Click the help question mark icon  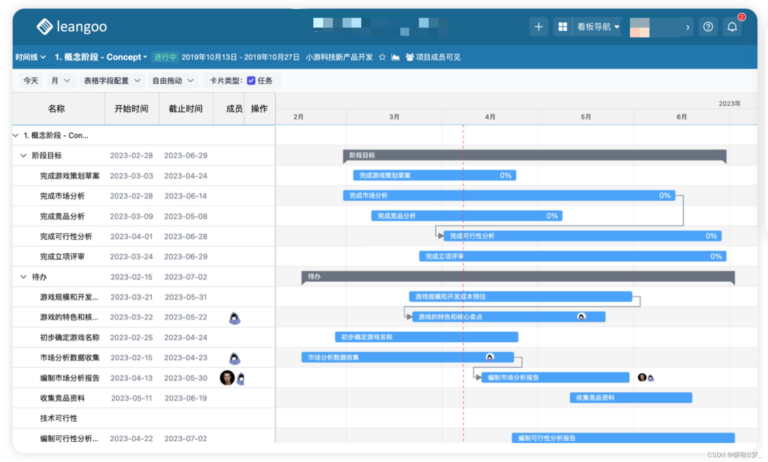(x=708, y=27)
